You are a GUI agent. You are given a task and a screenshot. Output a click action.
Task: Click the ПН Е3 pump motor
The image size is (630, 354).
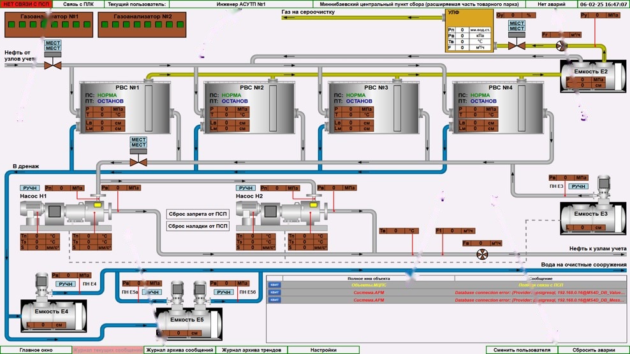point(603,187)
